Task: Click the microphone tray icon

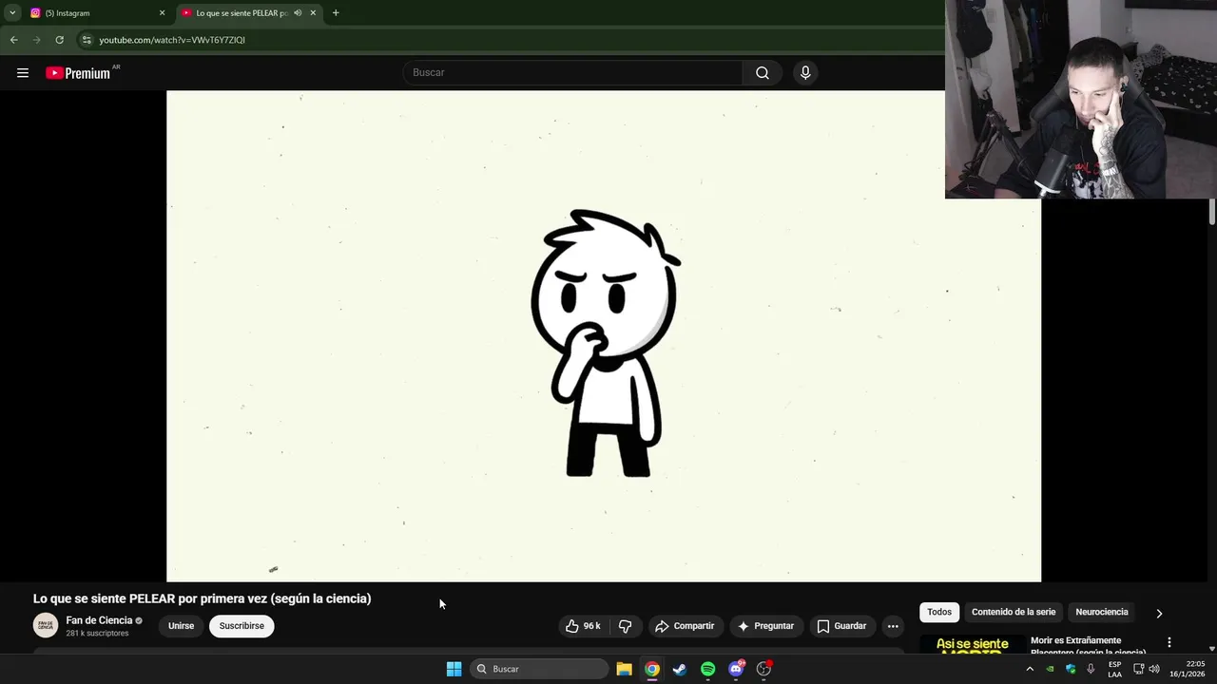Action: click(x=1091, y=669)
